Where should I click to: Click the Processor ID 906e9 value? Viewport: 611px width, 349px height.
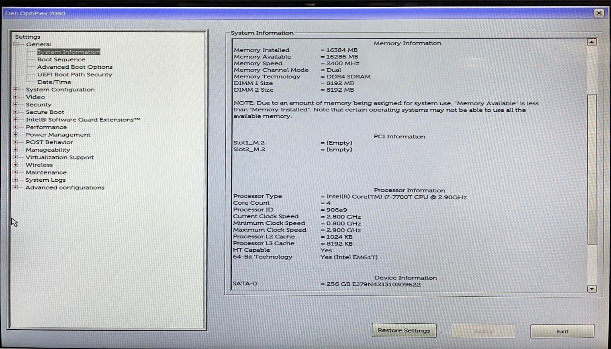(337, 210)
